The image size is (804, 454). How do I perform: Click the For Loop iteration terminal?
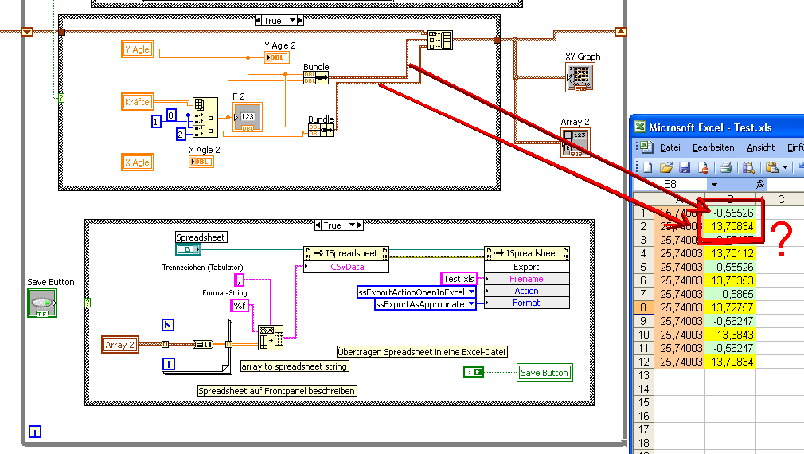[168, 364]
